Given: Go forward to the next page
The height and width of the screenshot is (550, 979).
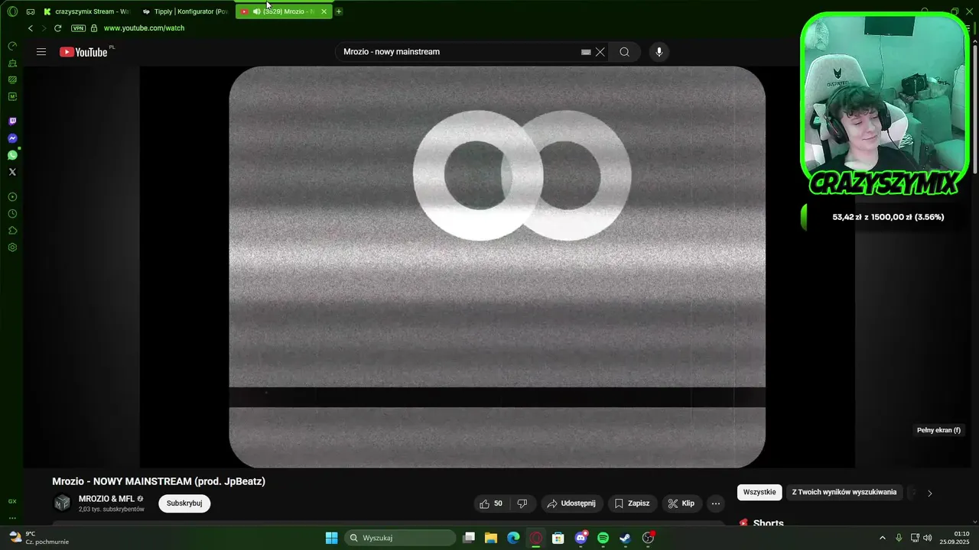Looking at the screenshot, I should pos(44,28).
